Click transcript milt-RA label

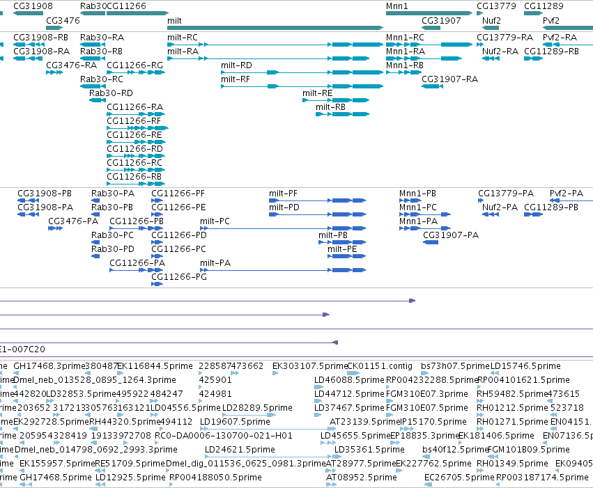tap(183, 52)
